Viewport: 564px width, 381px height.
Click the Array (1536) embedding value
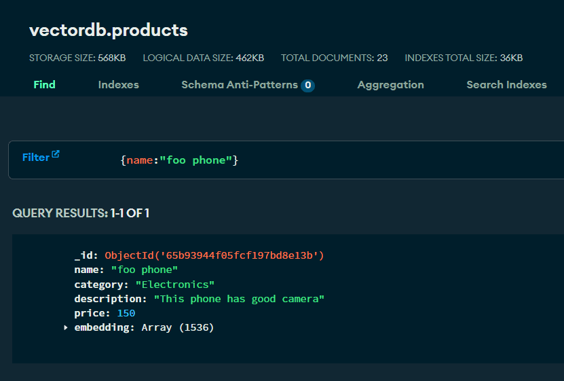177,327
